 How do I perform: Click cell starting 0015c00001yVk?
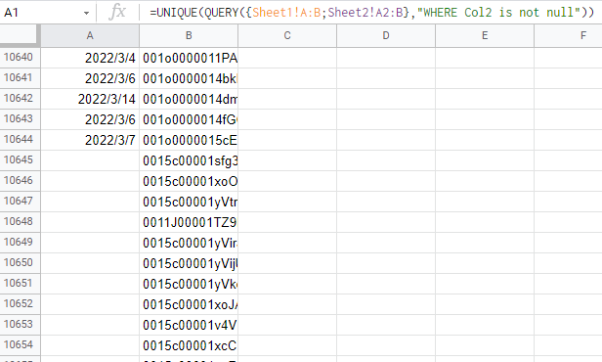coord(189,284)
